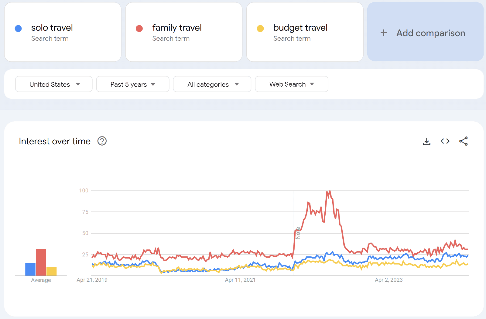Expand the Past 5 years dropdown

(132, 84)
